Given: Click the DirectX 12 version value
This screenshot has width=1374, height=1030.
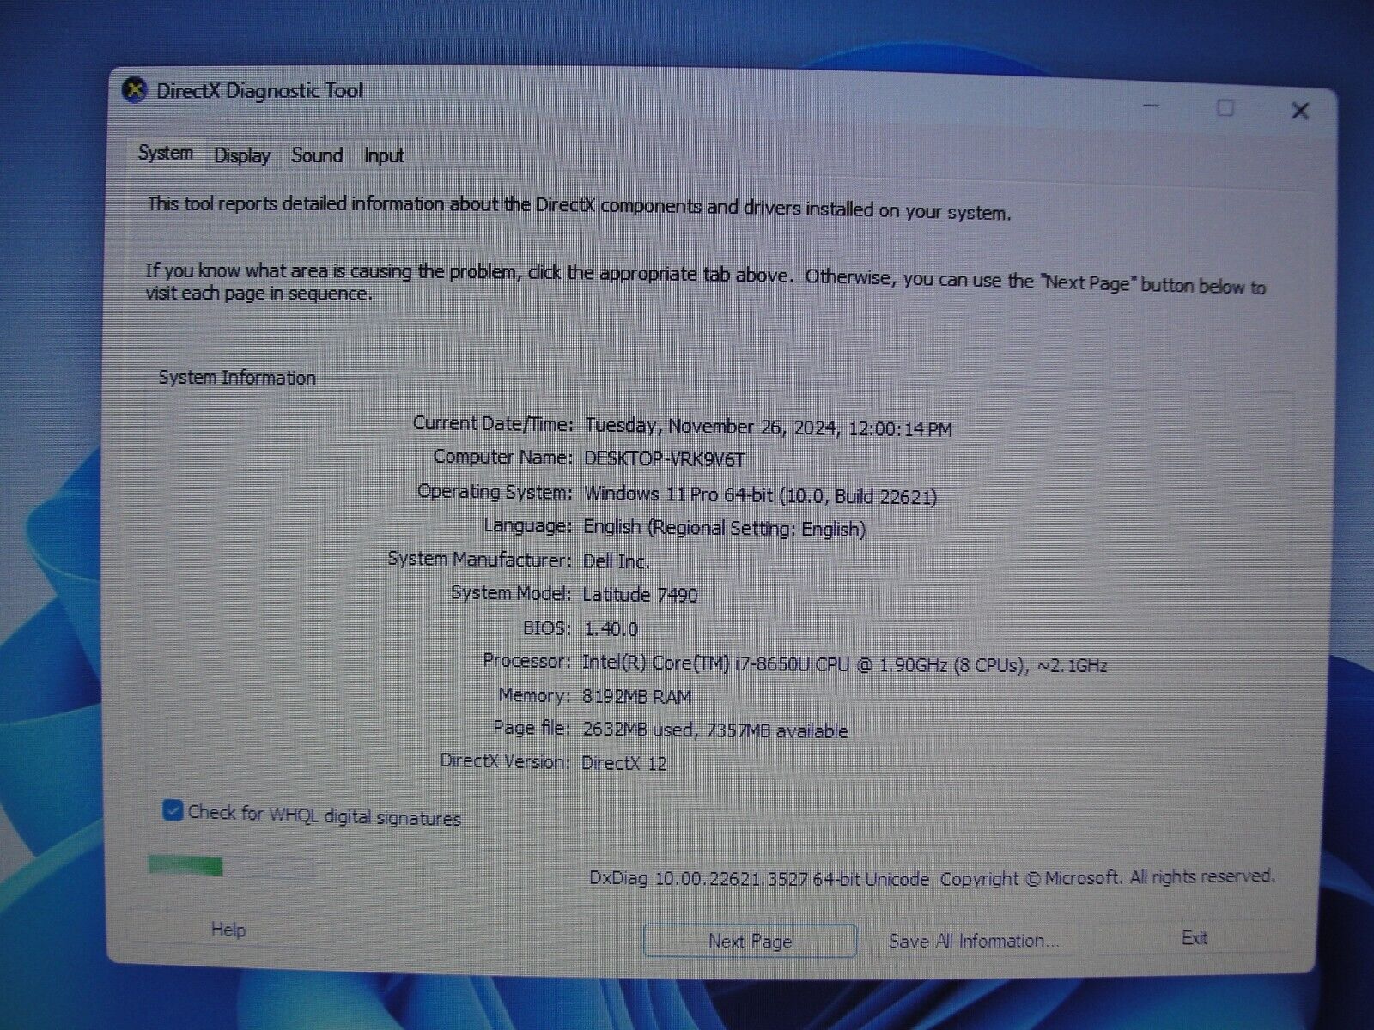Looking at the screenshot, I should click(x=623, y=763).
